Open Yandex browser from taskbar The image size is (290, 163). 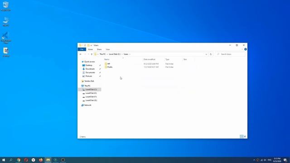pos(33,160)
